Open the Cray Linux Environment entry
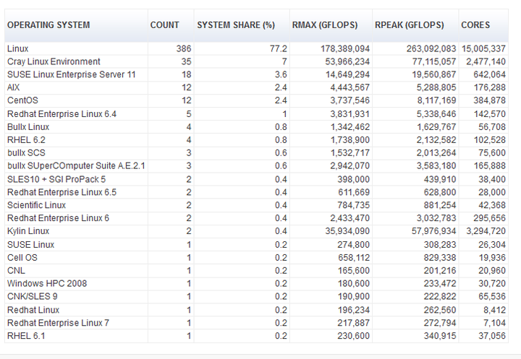 (54, 61)
